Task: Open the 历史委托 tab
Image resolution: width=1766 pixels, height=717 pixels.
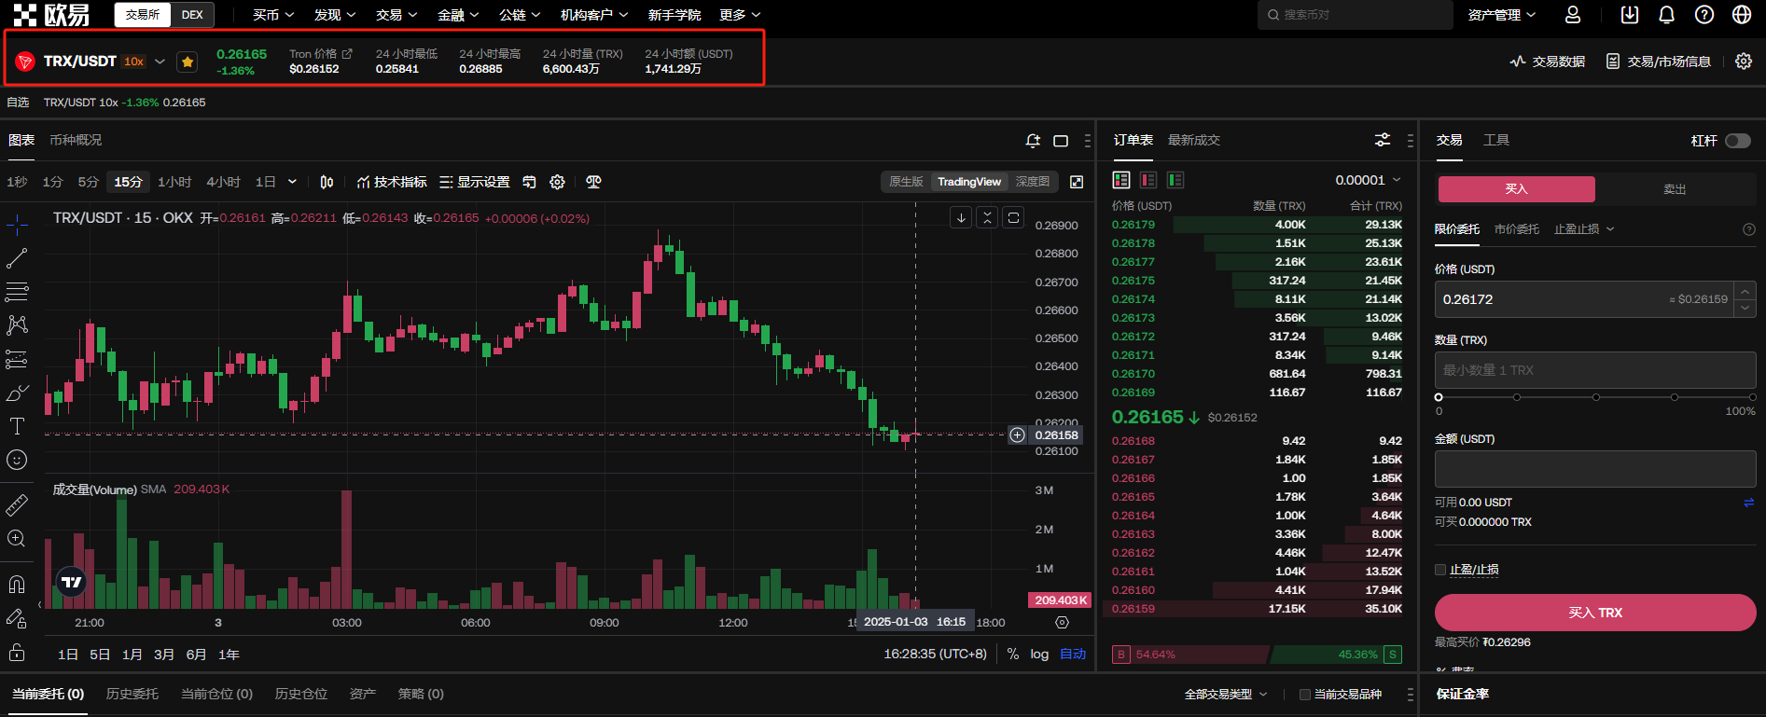Action: [x=132, y=694]
